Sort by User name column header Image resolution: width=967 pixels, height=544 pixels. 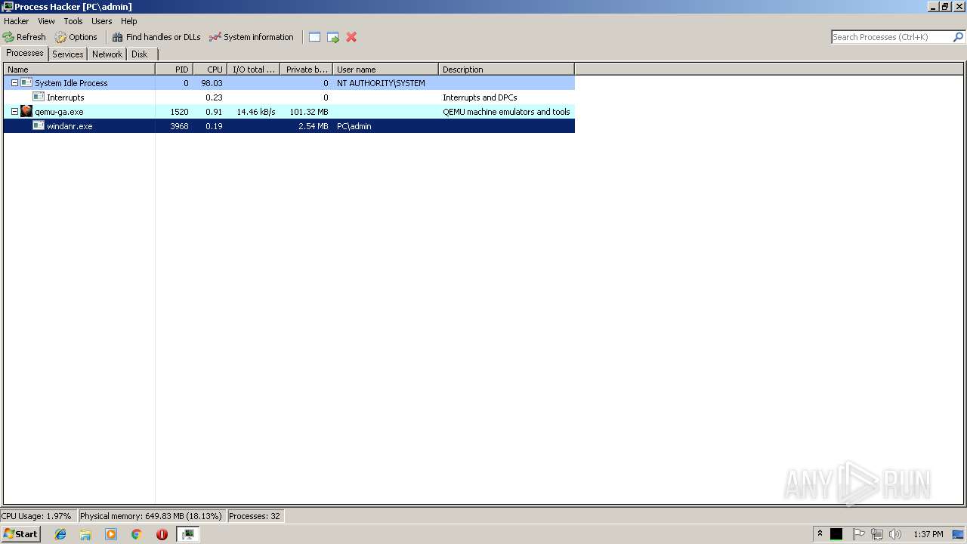(x=385, y=70)
